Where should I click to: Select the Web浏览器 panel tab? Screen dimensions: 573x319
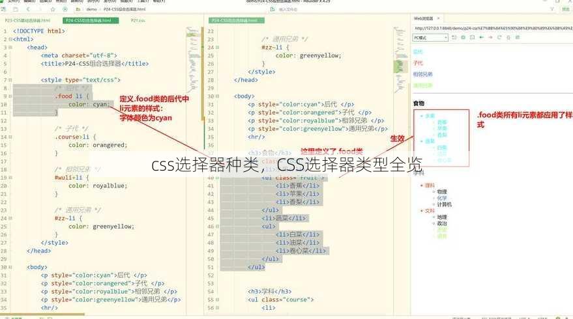coord(423,18)
